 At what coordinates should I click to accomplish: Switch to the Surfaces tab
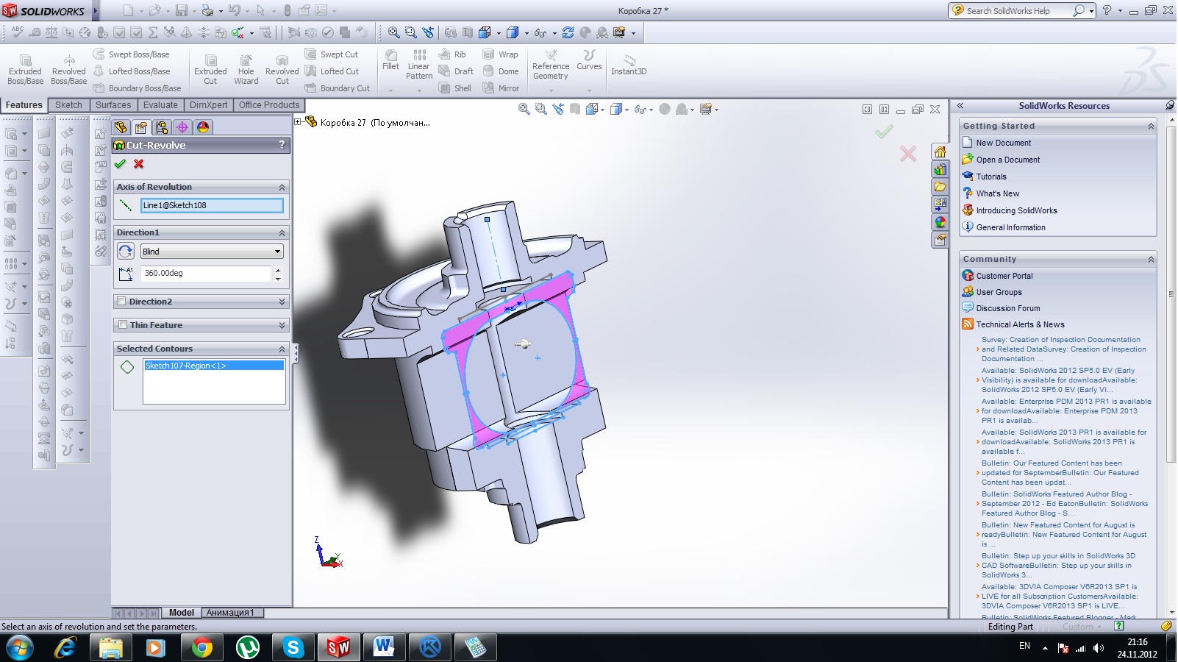(x=113, y=105)
